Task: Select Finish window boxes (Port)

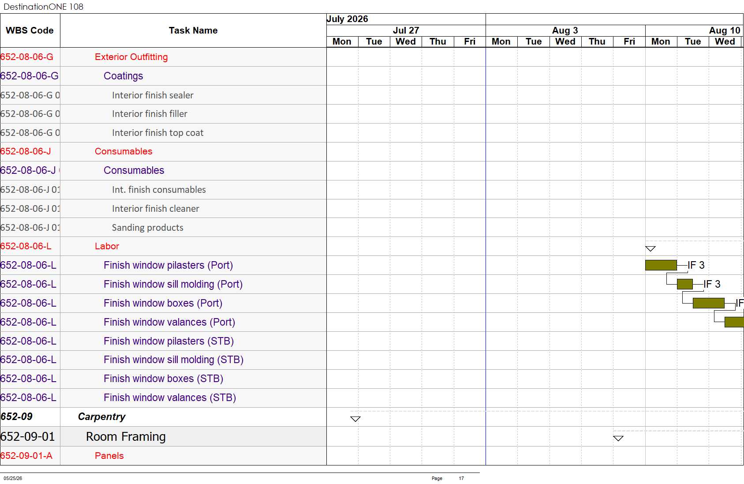Action: tap(163, 303)
